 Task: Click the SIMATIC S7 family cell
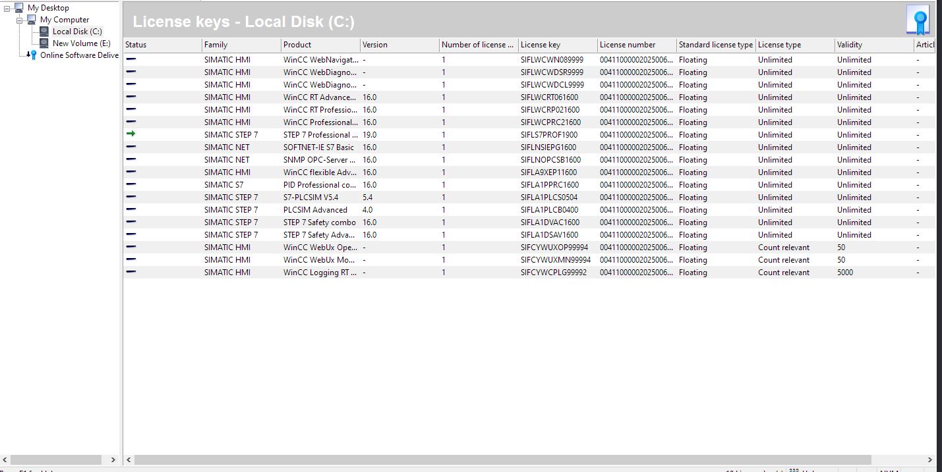click(x=223, y=185)
